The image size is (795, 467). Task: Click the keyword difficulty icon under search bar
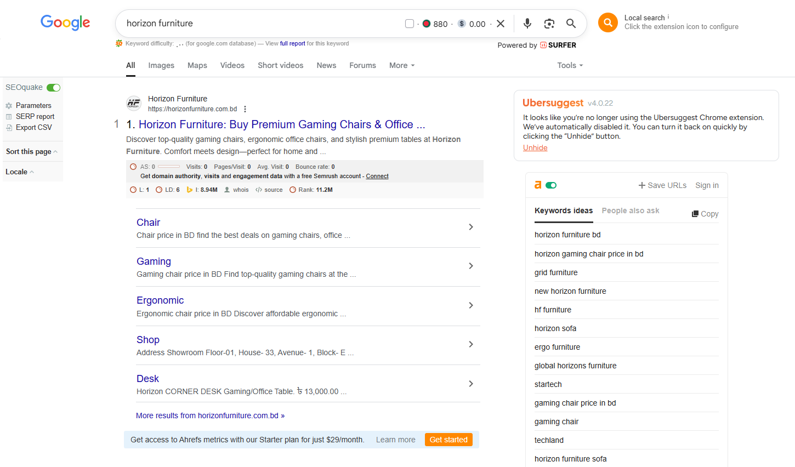(119, 43)
